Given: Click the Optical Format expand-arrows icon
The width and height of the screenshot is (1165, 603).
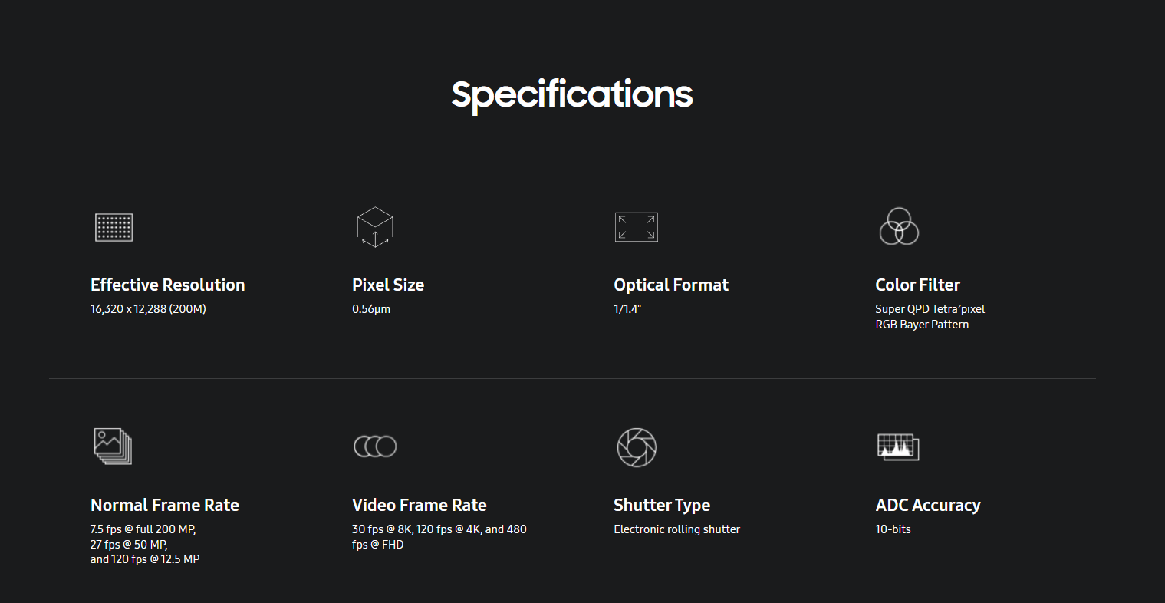Looking at the screenshot, I should pos(637,227).
